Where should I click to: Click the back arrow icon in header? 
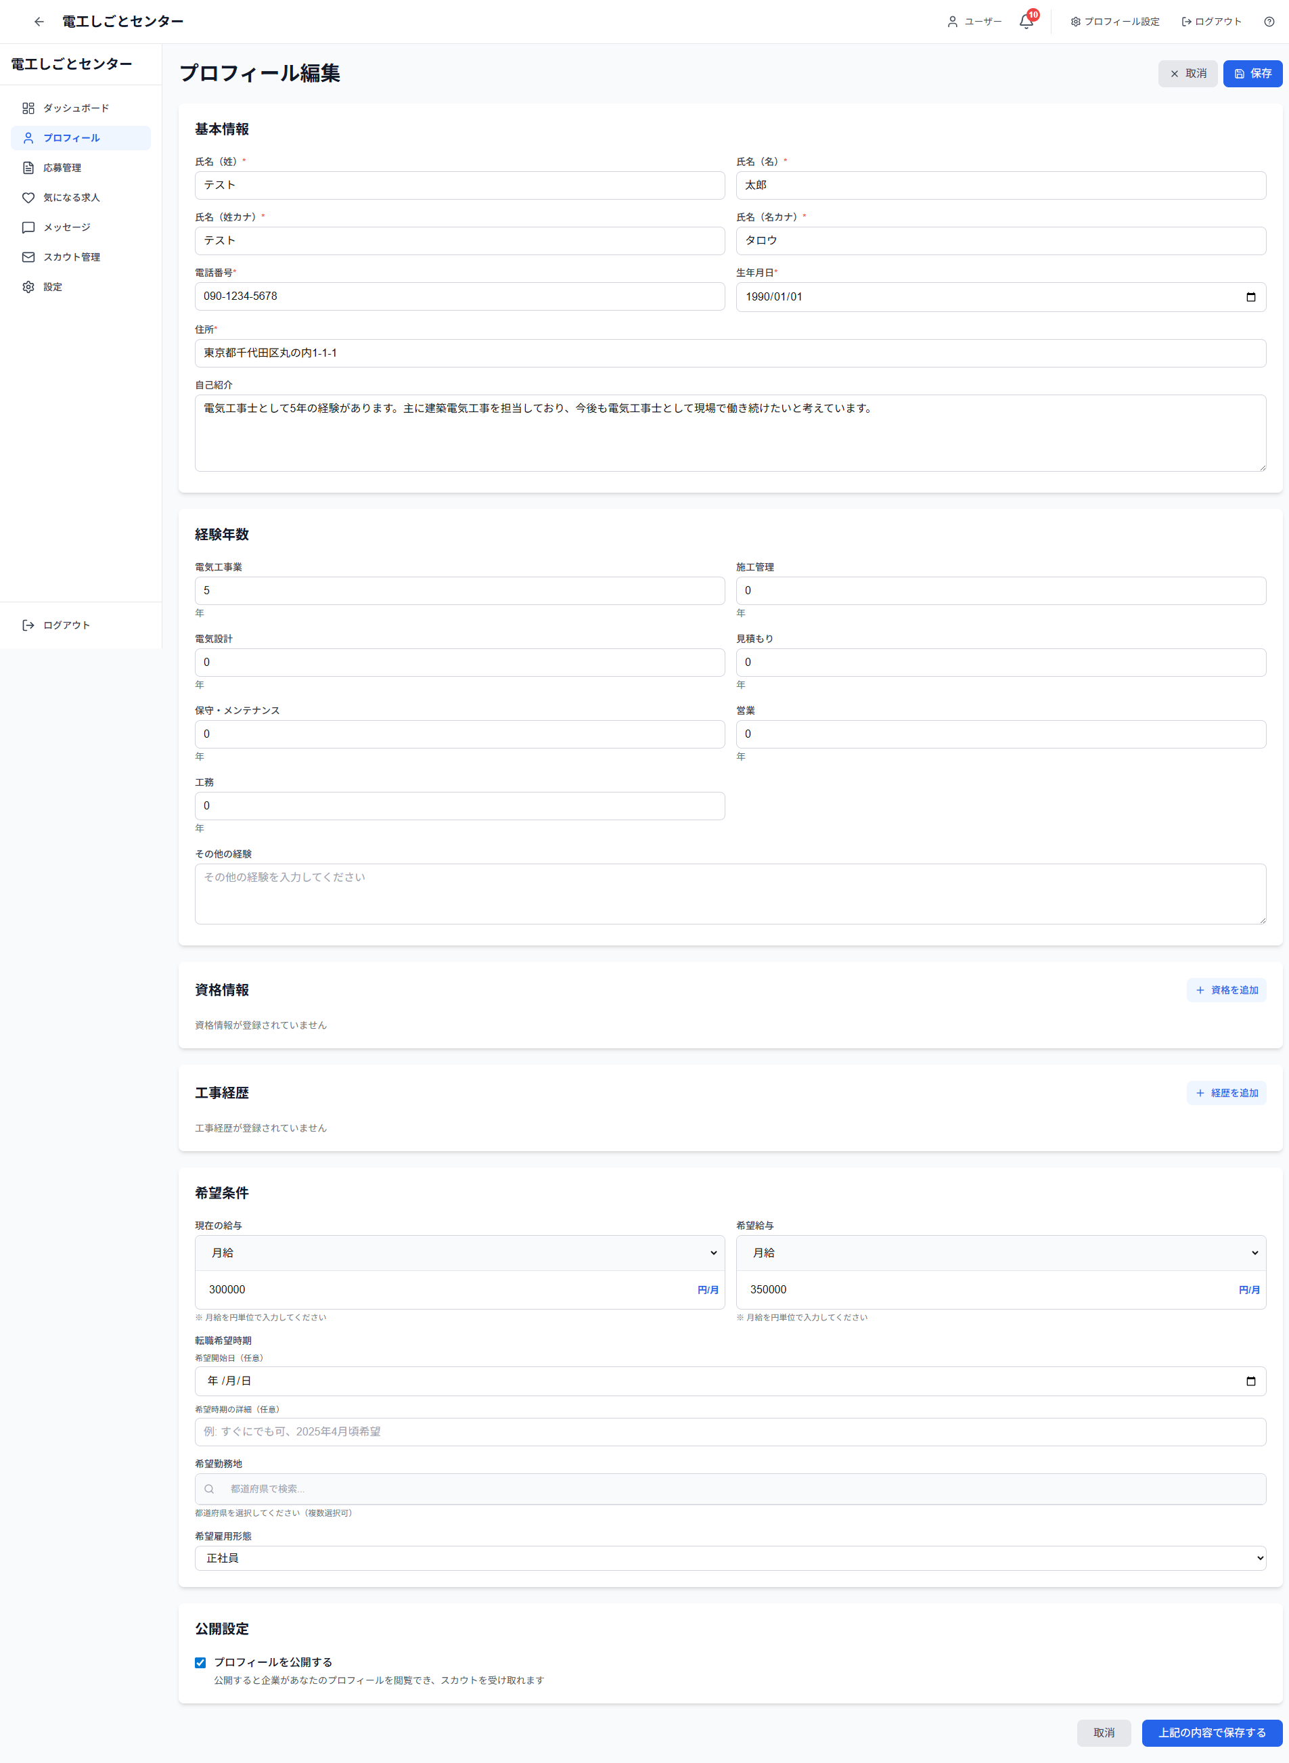39,22
